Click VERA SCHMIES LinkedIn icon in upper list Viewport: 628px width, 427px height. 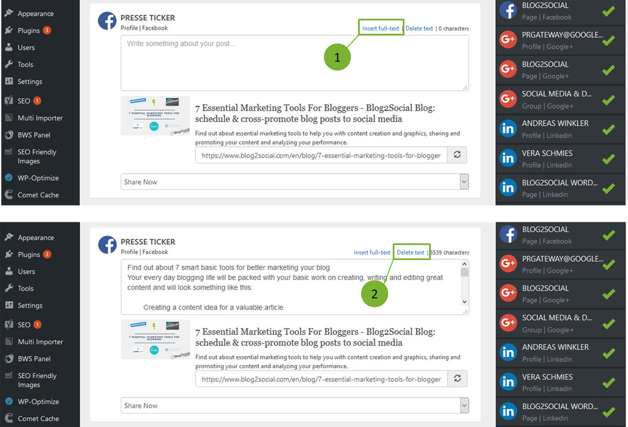508,158
